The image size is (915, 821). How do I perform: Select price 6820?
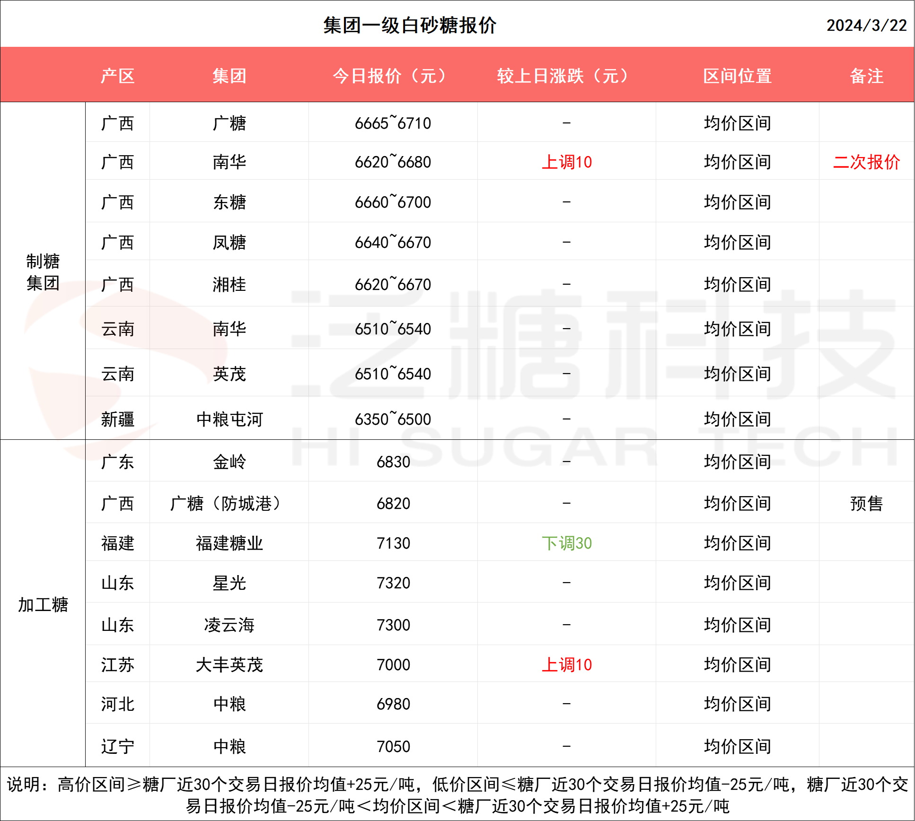click(x=393, y=503)
